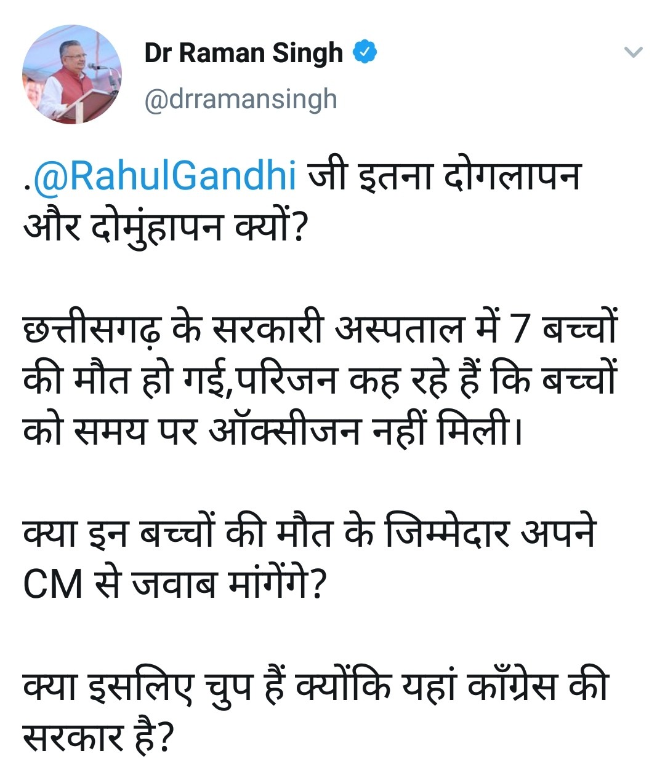665x770 pixels.
Task: Open the @drramansingh handle
Action: [241, 99]
